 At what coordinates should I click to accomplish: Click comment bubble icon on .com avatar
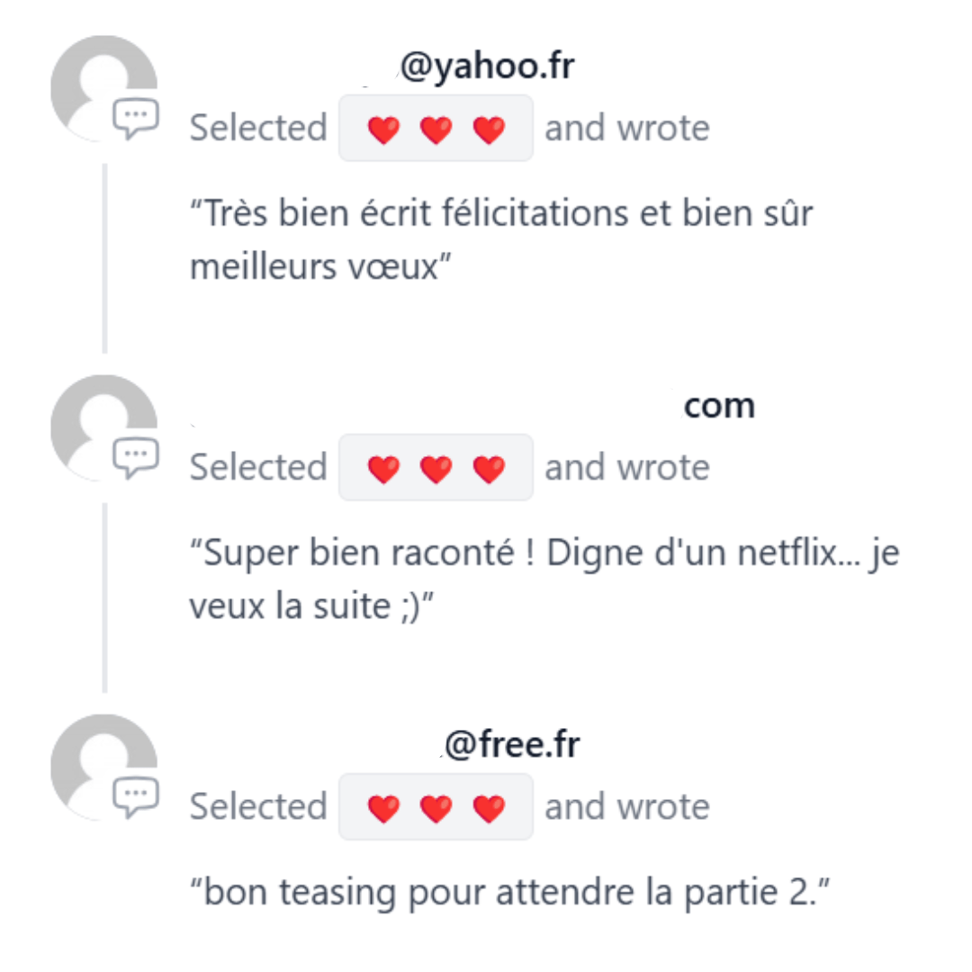(x=136, y=457)
